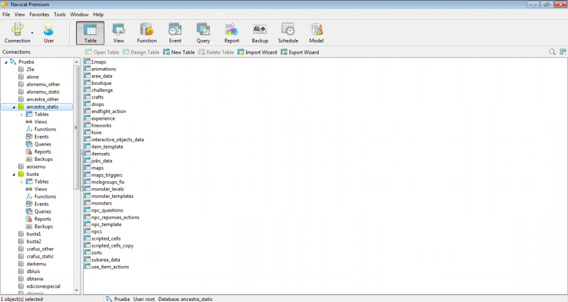
Task: Select the Event toolbar icon
Action: click(175, 33)
